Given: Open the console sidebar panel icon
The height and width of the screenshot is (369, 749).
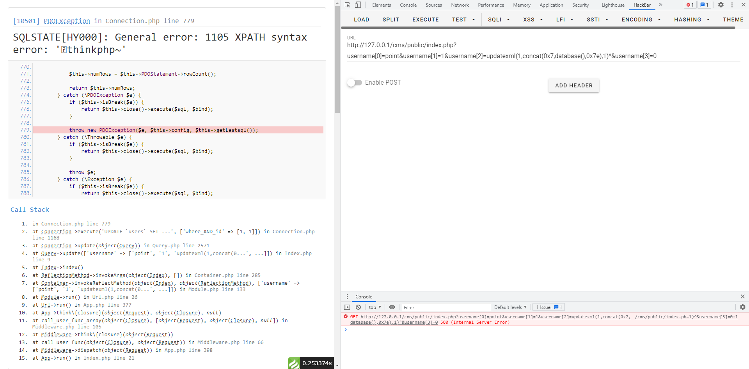Looking at the screenshot, I should click(347, 307).
